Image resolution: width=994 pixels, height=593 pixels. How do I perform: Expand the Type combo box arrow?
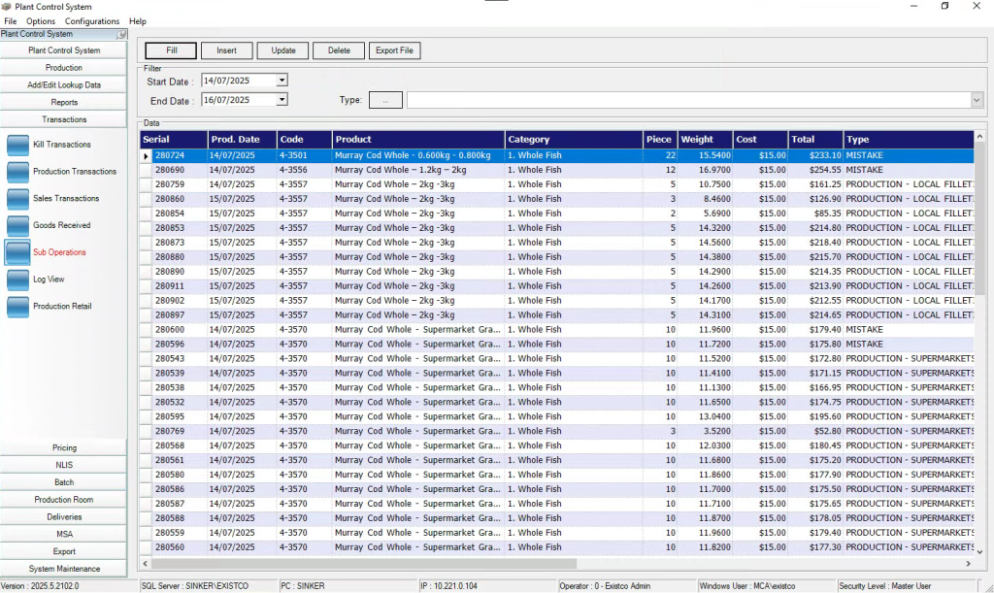click(977, 99)
